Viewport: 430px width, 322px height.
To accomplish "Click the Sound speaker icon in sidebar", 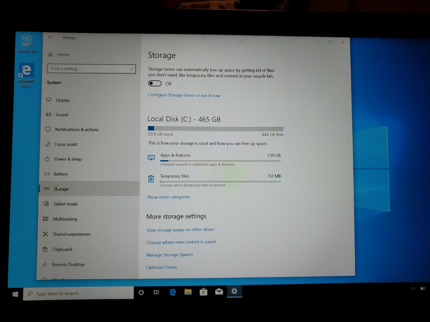I will pos(48,115).
